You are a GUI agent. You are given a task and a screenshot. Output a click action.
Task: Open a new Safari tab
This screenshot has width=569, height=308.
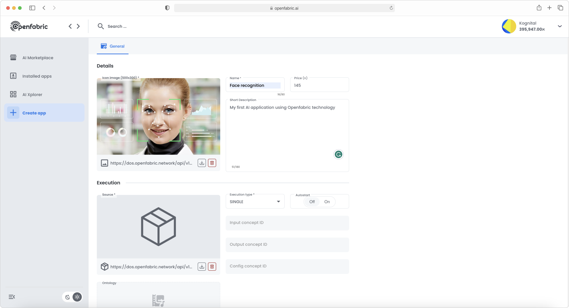tap(549, 8)
